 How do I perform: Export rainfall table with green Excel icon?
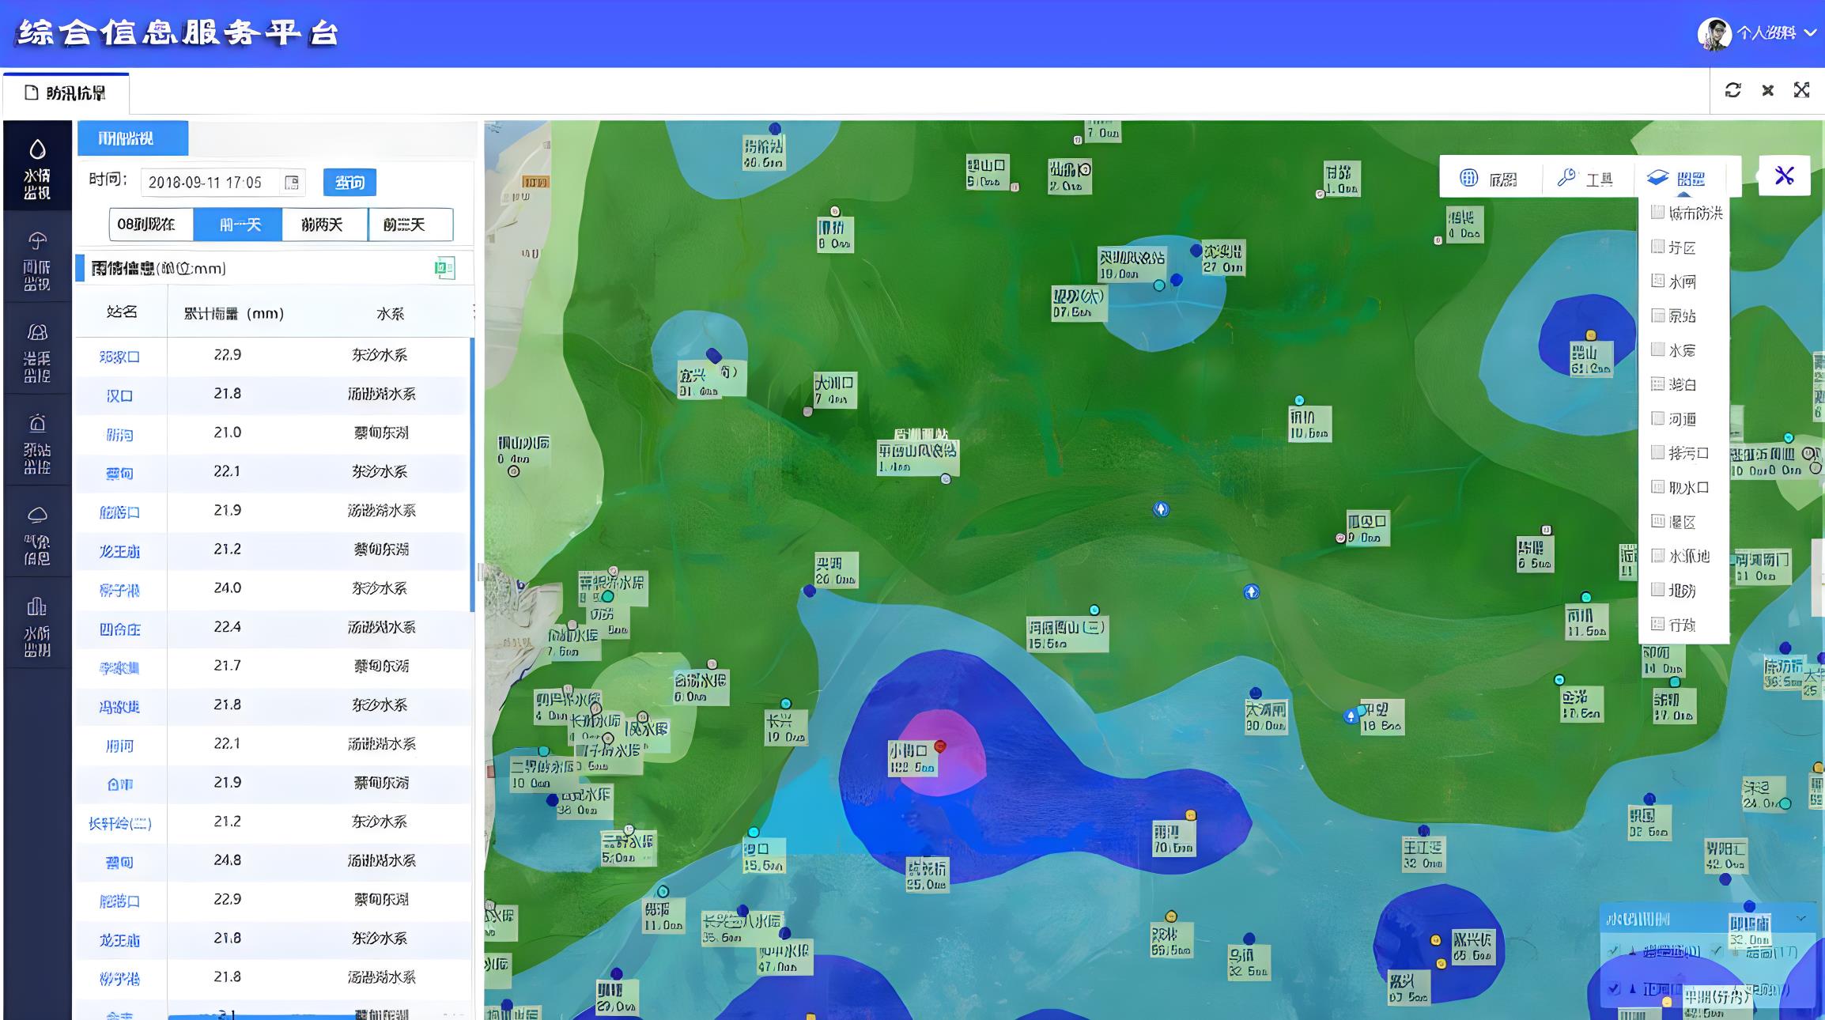(444, 268)
